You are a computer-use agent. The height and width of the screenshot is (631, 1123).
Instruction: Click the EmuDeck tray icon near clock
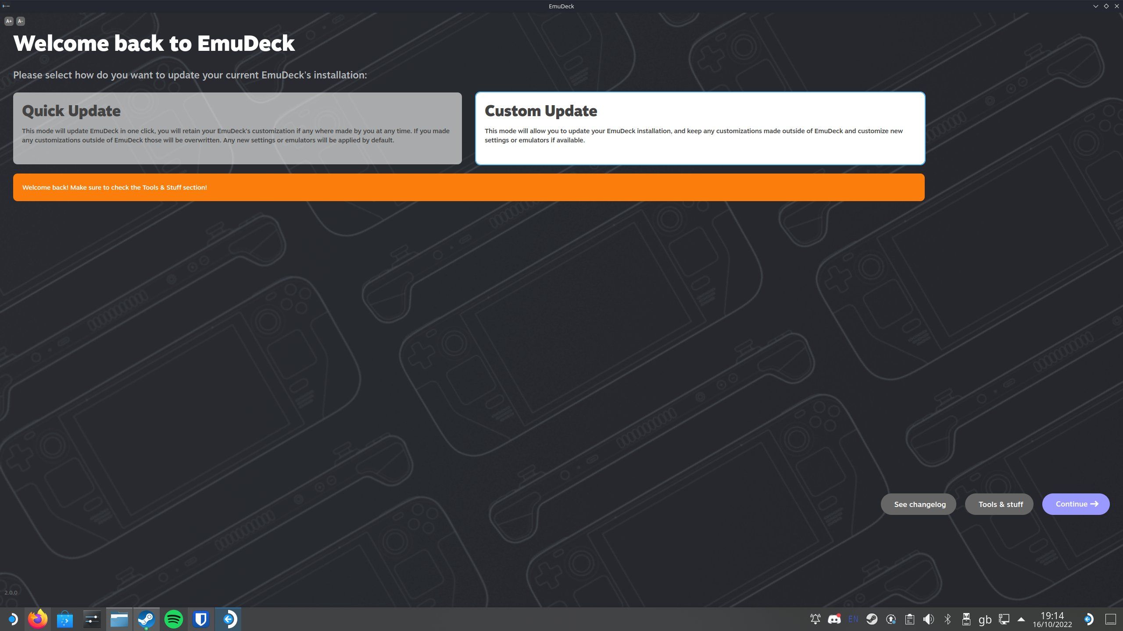tap(1088, 619)
